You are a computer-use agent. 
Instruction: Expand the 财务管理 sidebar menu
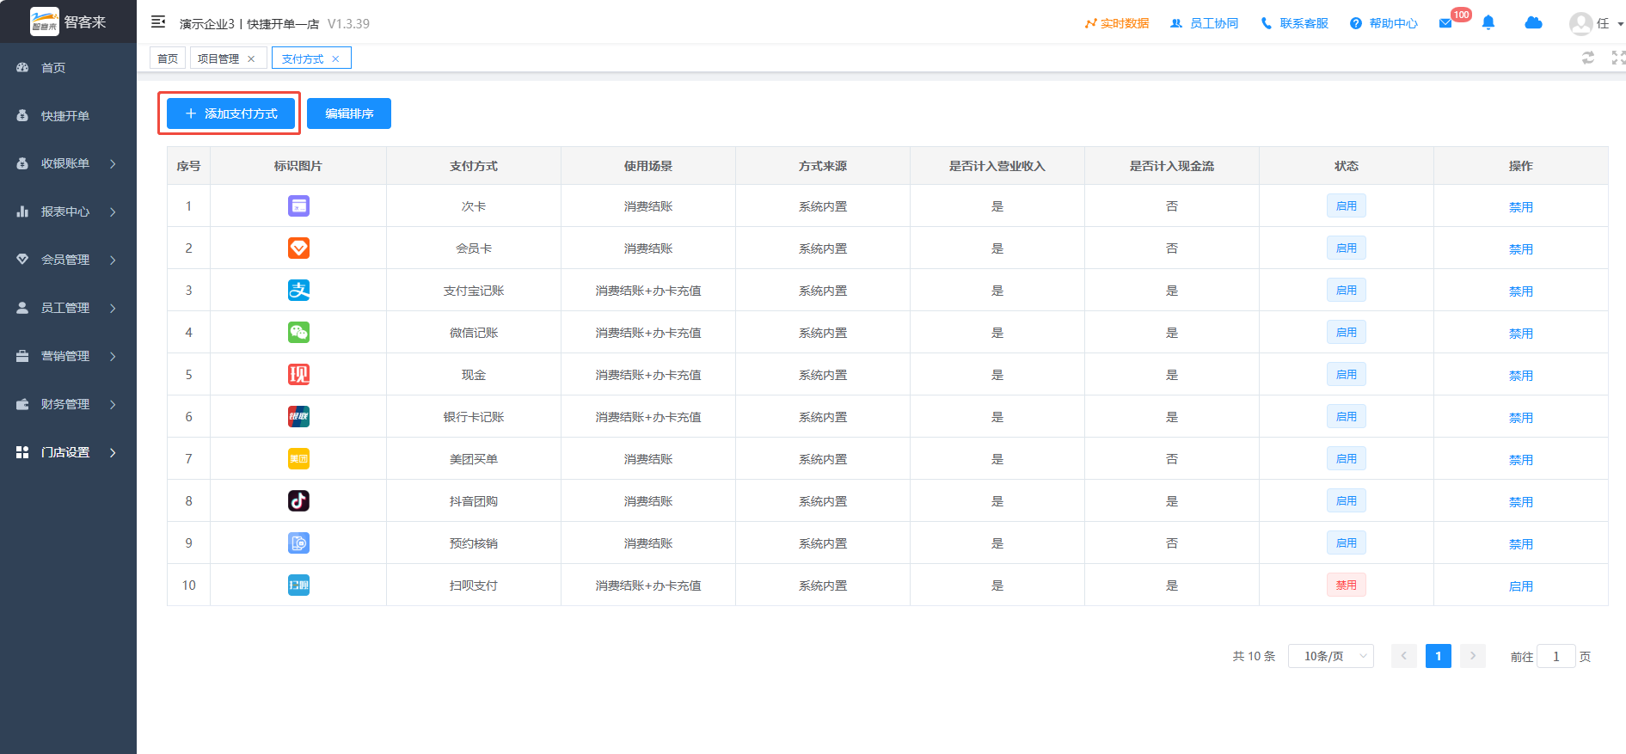coord(68,404)
